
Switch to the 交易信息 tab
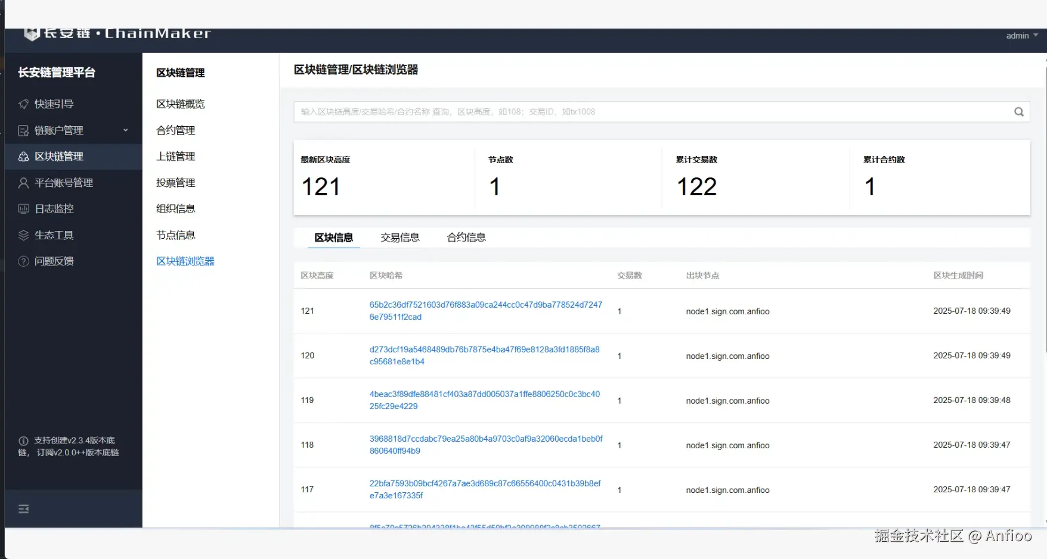(x=400, y=238)
